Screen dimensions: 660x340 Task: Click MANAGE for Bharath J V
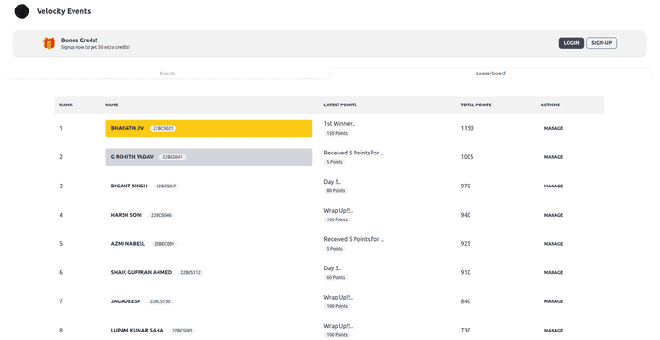553,128
